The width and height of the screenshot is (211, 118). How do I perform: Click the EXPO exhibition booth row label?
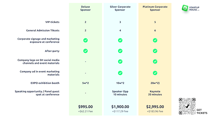point(45,83)
